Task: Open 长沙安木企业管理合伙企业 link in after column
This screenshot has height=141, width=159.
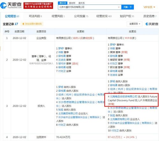Action: coord(132,123)
